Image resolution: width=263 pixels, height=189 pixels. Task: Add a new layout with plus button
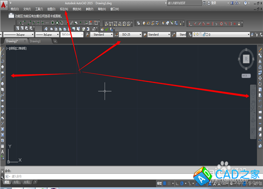coord(35,182)
